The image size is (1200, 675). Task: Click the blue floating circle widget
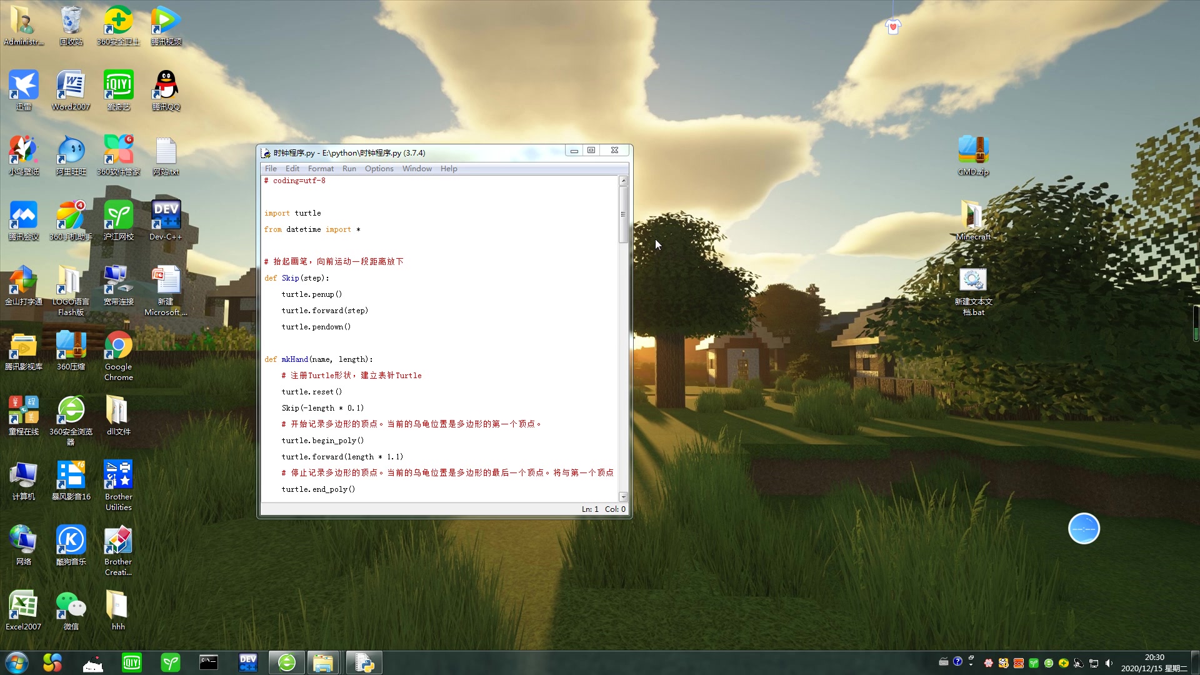point(1084,529)
